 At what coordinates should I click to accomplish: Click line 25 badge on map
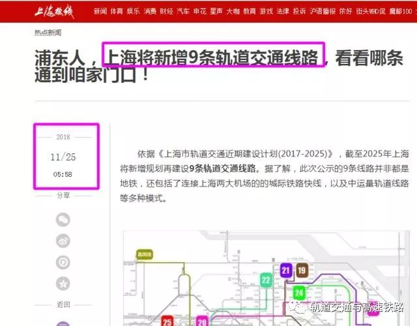pos(167,321)
